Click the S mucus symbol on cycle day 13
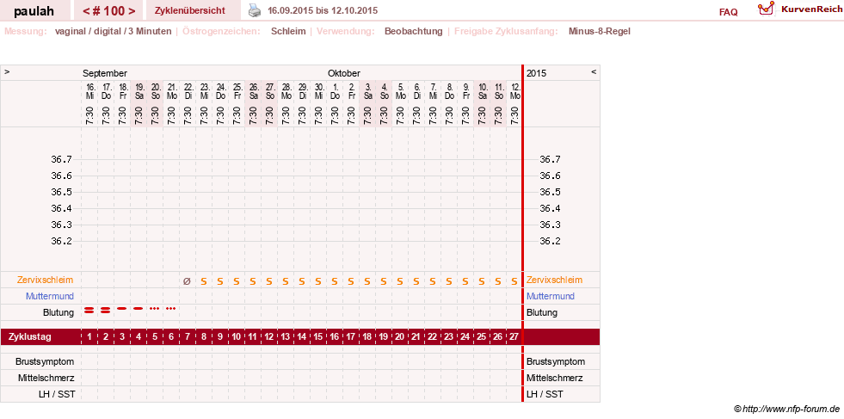844x419 pixels. point(286,281)
